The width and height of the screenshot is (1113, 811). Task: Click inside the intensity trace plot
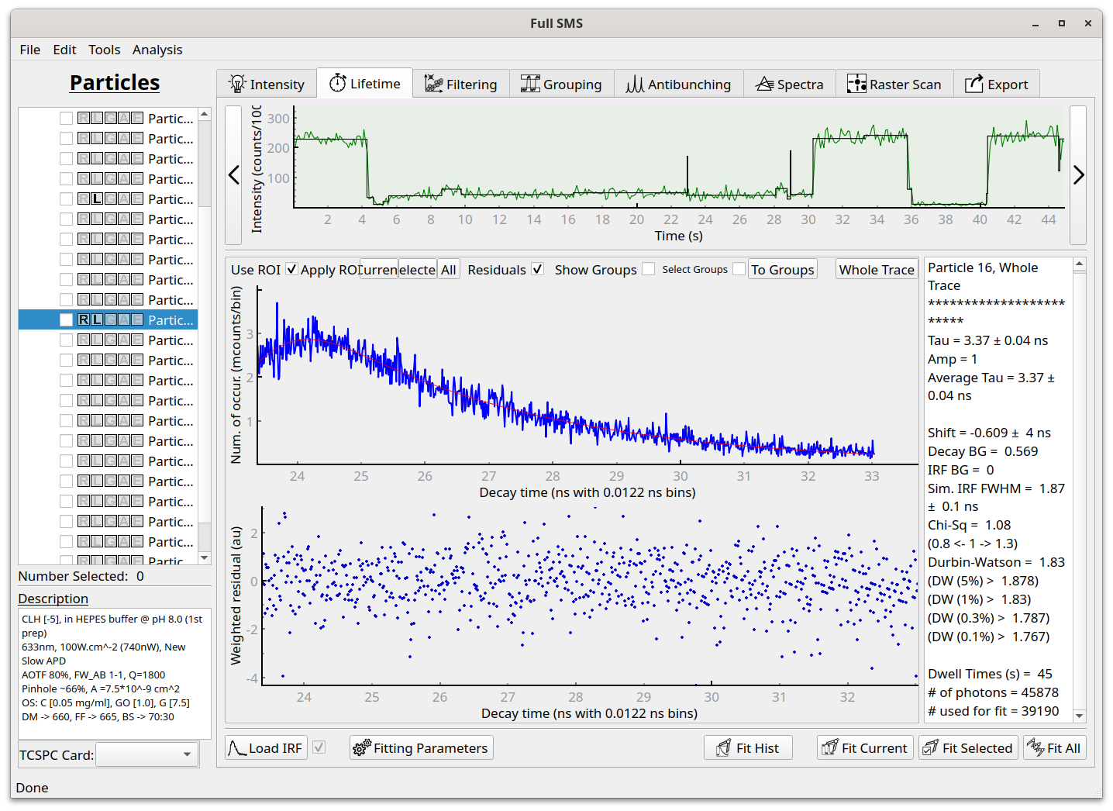click(679, 157)
